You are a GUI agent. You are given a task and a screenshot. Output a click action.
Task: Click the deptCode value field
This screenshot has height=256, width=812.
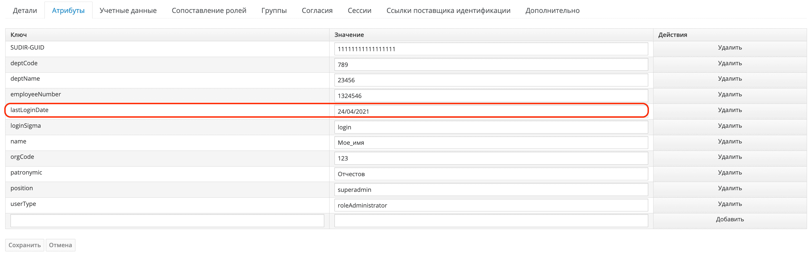pos(491,65)
